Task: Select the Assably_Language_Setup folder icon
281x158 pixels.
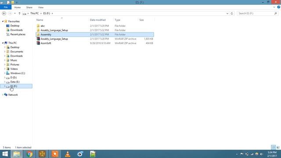Action: coord(38,30)
